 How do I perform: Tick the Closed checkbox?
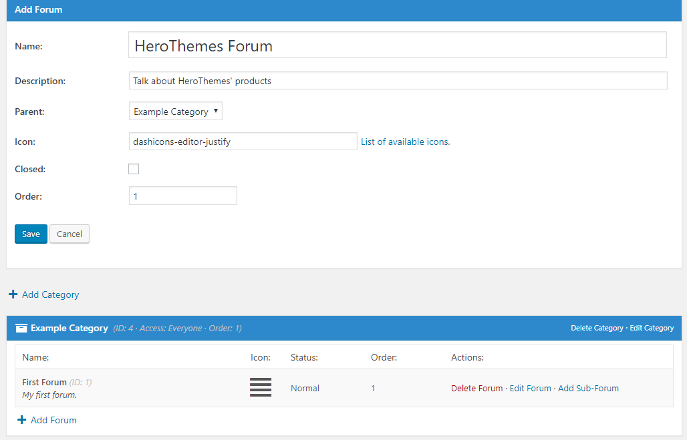[x=134, y=169]
